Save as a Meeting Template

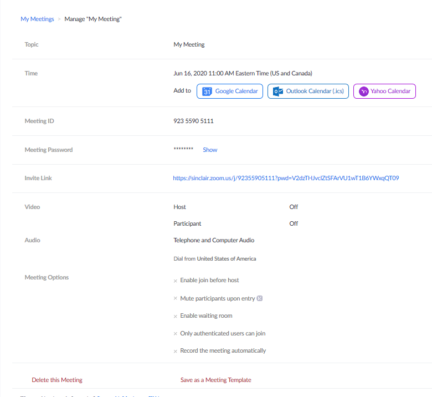[215, 380]
